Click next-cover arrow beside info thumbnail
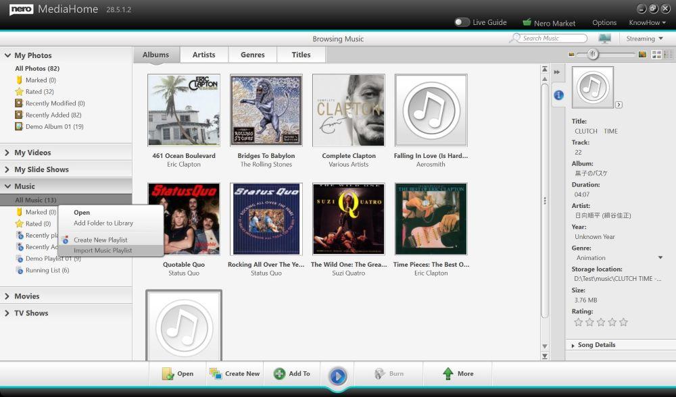676x397 pixels. click(619, 105)
